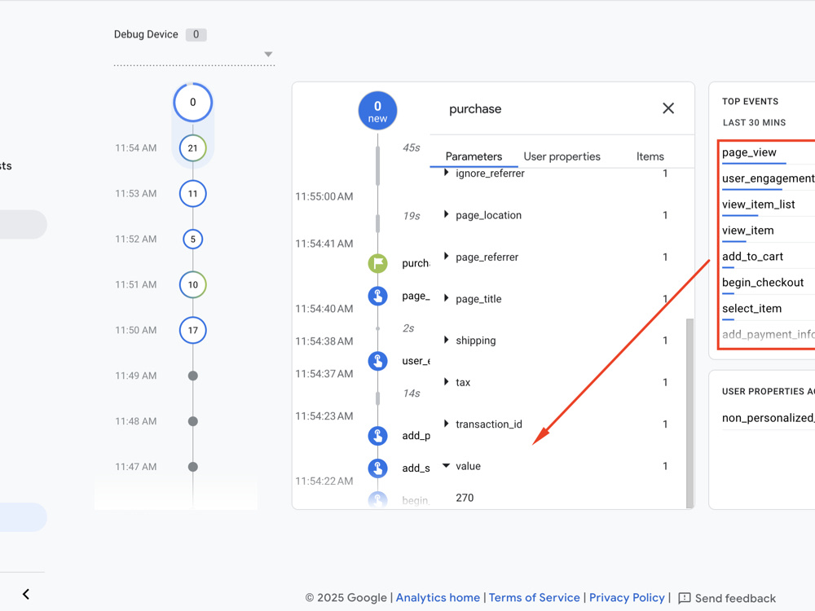Open the Debug Device dropdown

click(x=268, y=54)
